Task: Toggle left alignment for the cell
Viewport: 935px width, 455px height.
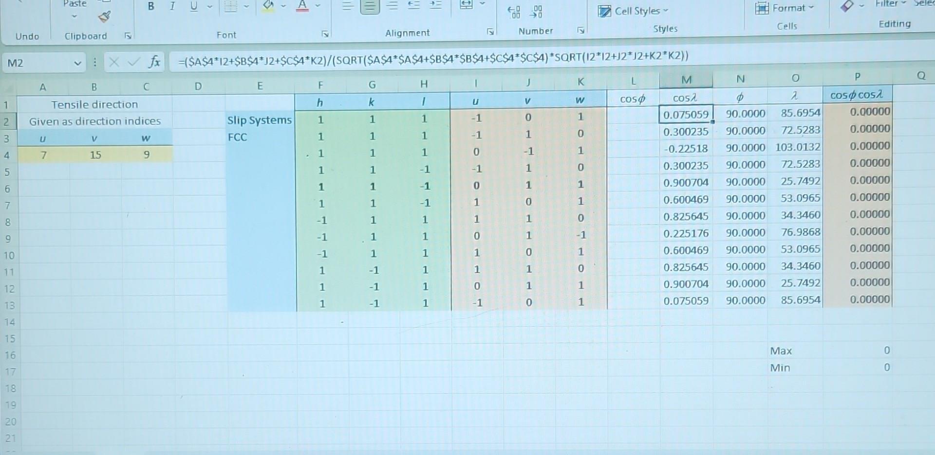Action: [x=348, y=6]
